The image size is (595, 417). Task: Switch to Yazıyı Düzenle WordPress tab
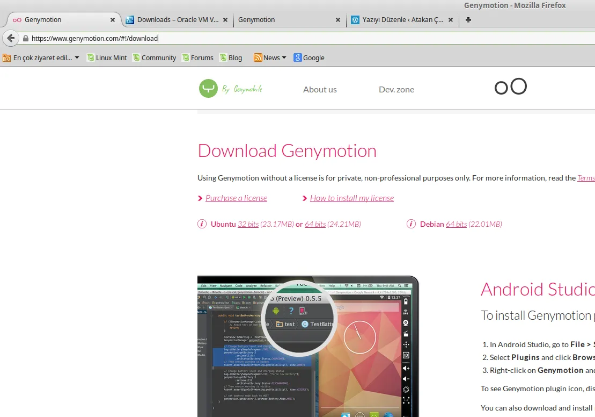(402, 20)
